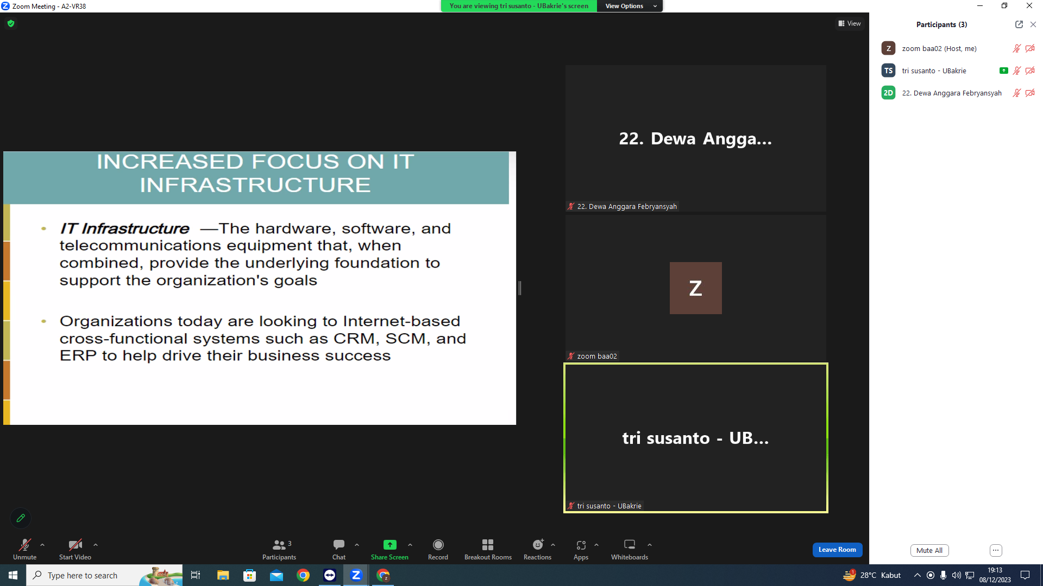Viewport: 1043px width, 586px height.
Task: Open share screen options arrow
Action: (x=410, y=545)
